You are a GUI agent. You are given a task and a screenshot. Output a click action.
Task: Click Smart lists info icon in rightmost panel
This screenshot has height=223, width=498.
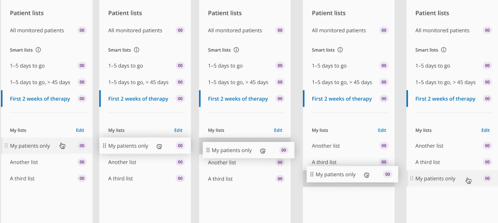[x=444, y=50]
